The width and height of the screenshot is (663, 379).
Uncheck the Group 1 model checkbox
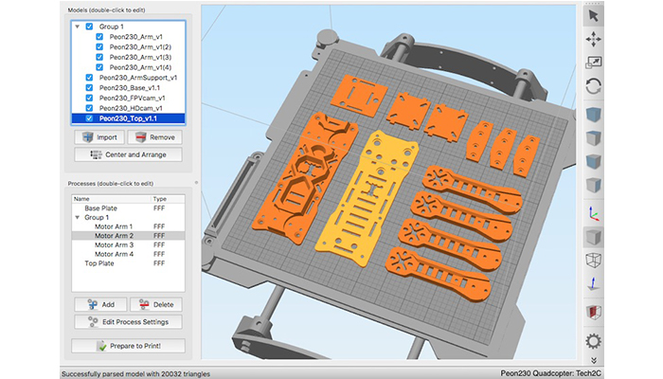coord(89,27)
